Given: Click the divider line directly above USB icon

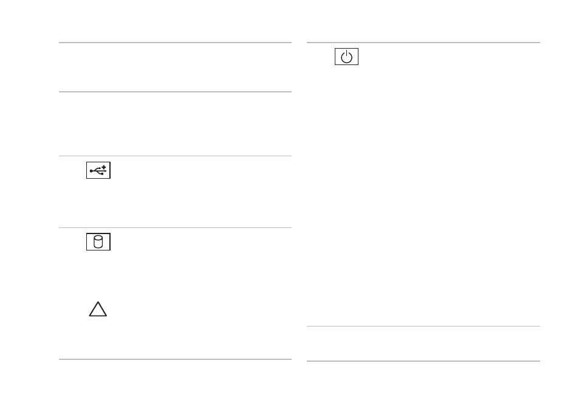Looking at the screenshot, I should tap(175, 156).
